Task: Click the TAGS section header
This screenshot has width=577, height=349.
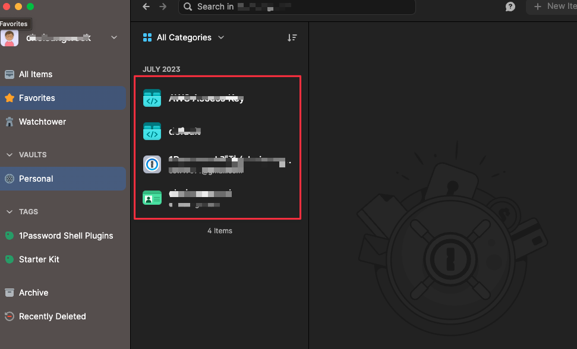Action: click(29, 212)
